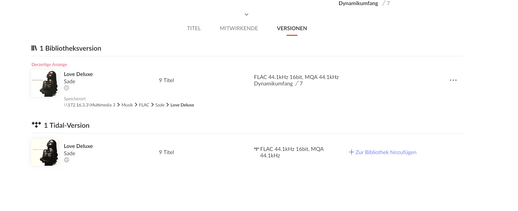This screenshot has width=518, height=211.
Task: Switch to the TITEL tab
Action: coord(194,28)
